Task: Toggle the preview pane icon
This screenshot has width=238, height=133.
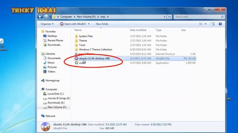Action: pos(212,24)
